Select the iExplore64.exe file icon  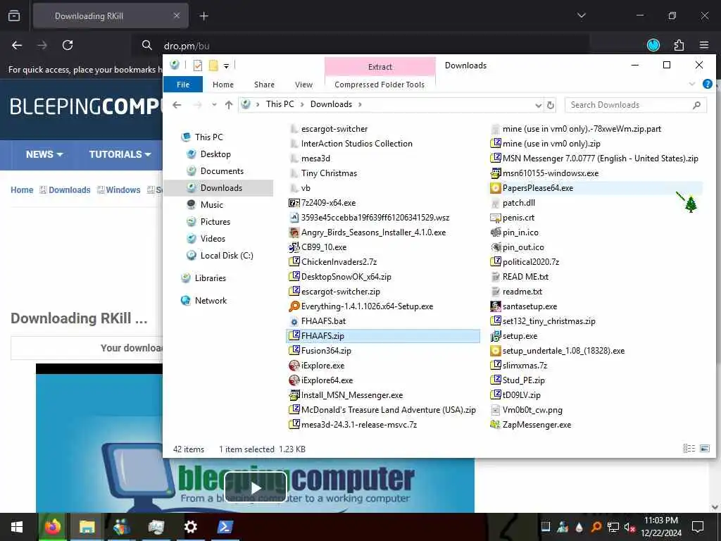pos(294,380)
